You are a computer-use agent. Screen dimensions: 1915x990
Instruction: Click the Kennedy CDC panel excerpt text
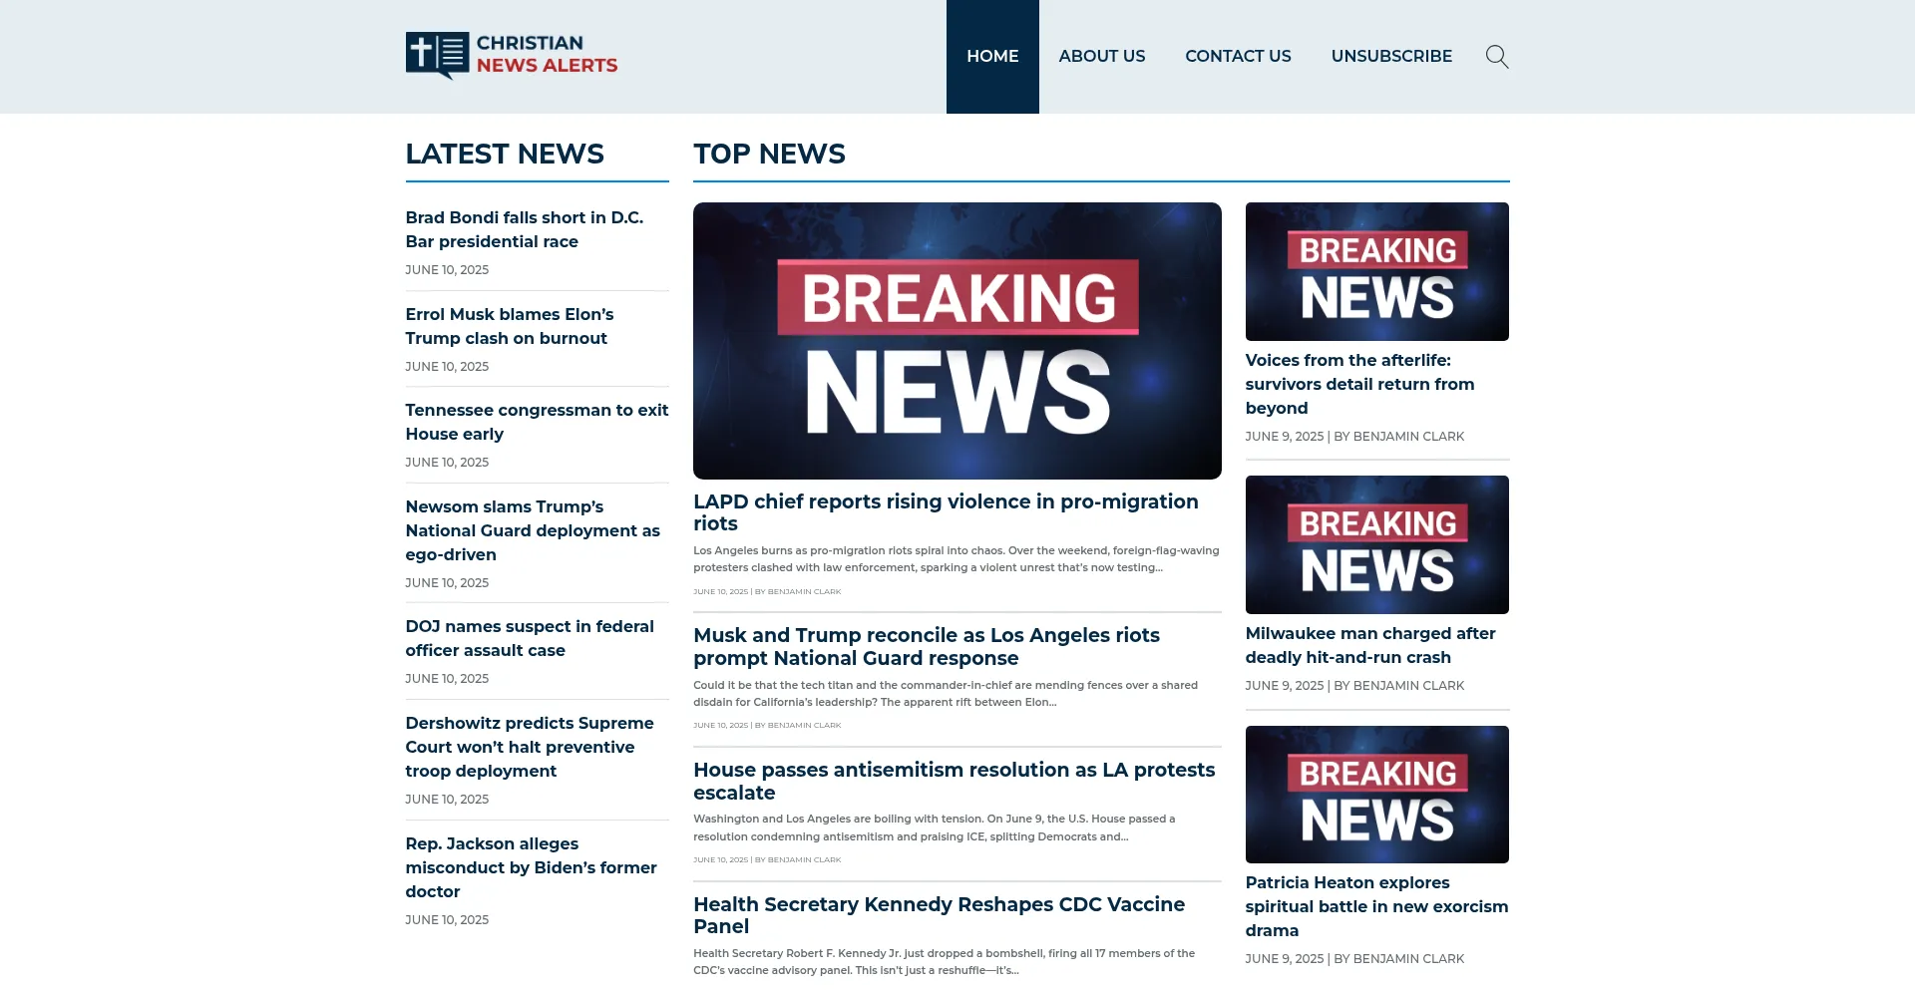(944, 962)
